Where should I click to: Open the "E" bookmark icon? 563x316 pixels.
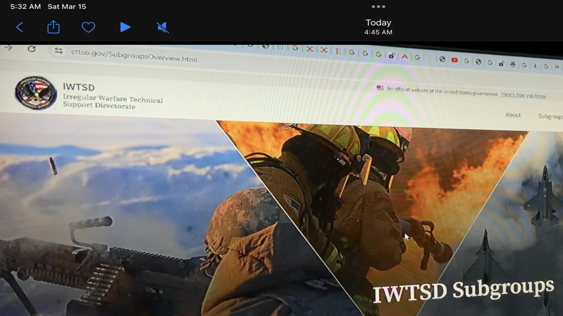point(338,51)
